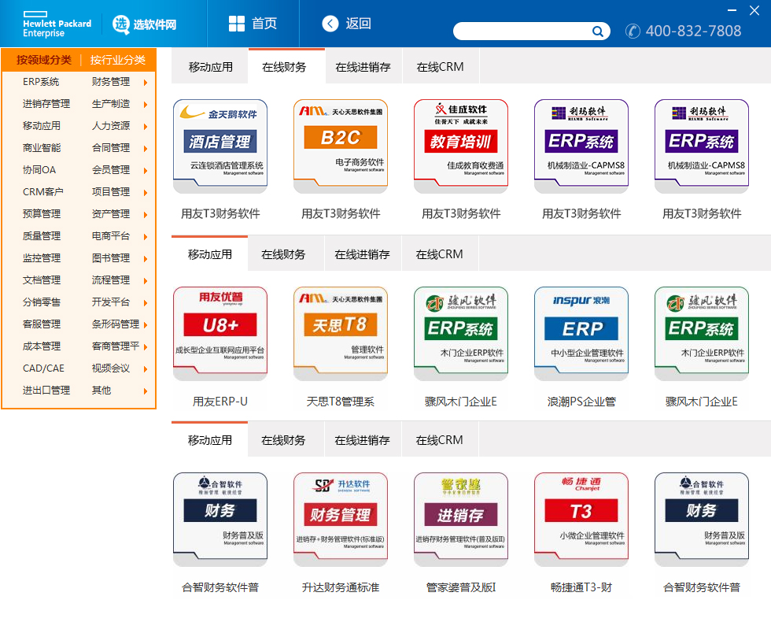This screenshot has height=622, width=771.
Task: Open the 分销零售 category
Action: click(x=42, y=302)
